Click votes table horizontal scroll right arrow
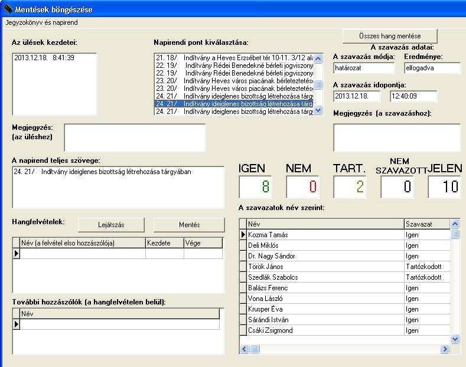This screenshot has height=367, width=466. [445, 349]
